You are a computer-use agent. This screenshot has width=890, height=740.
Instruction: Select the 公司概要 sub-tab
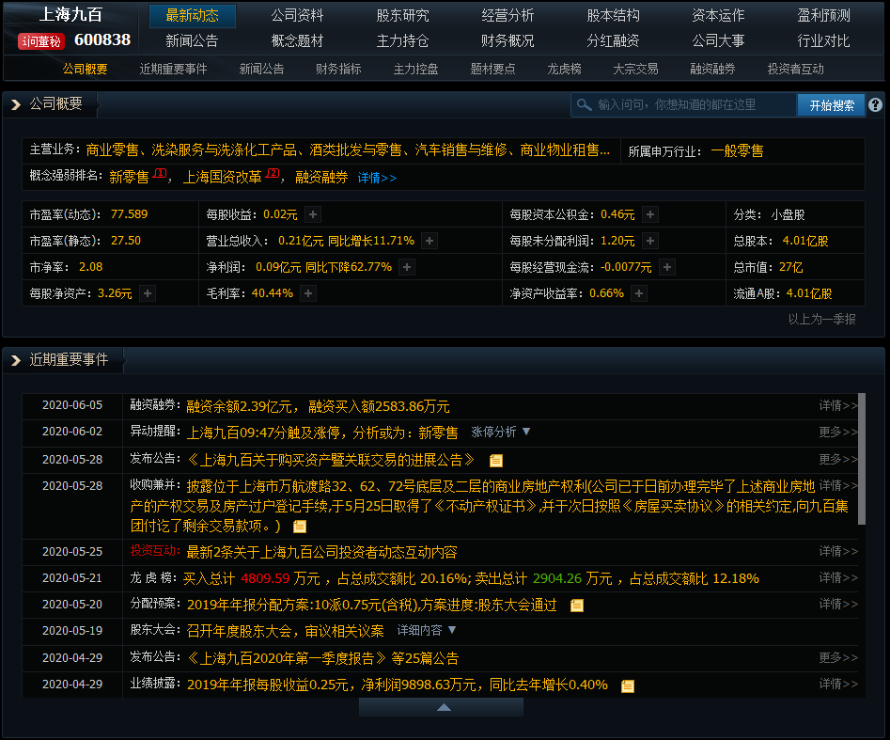click(x=85, y=70)
